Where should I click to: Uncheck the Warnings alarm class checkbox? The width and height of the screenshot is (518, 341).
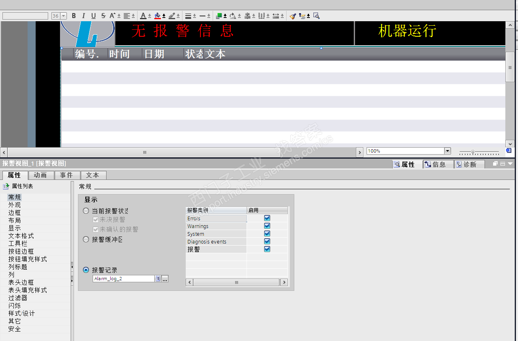[x=267, y=226]
